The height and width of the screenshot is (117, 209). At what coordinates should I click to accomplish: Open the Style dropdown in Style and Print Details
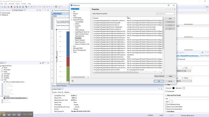tap(171, 102)
